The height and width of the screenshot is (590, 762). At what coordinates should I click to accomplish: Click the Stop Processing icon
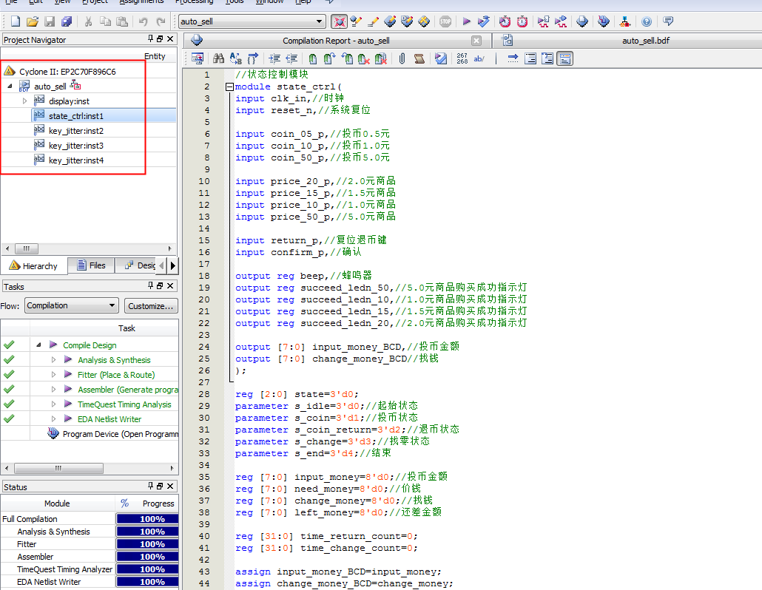point(446,22)
